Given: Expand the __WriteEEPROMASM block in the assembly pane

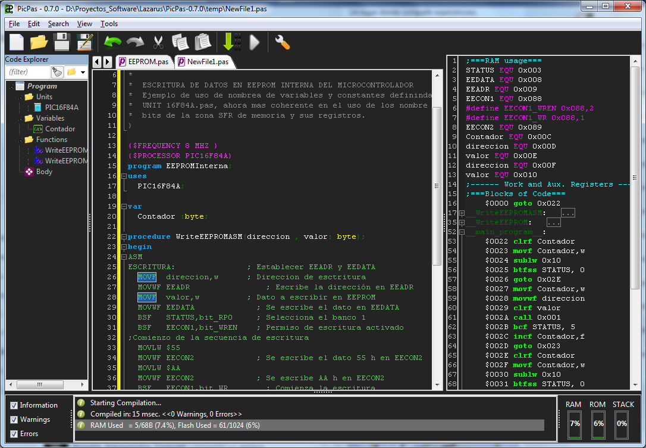Looking at the screenshot, I should pos(462,213).
